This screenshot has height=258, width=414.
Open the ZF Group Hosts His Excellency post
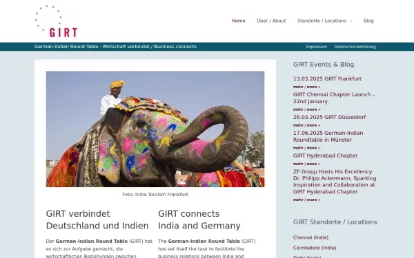[335, 182]
